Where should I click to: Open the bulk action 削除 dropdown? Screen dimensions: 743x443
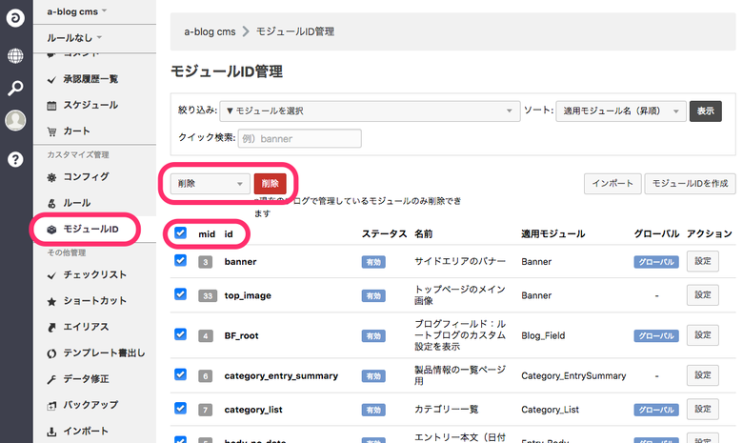(x=210, y=184)
